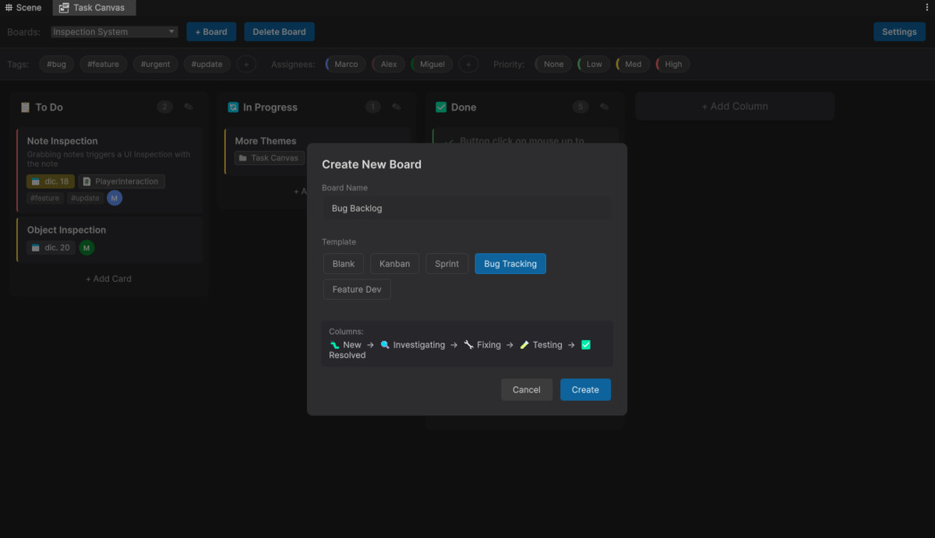Toggle the High priority filter

[672, 64]
